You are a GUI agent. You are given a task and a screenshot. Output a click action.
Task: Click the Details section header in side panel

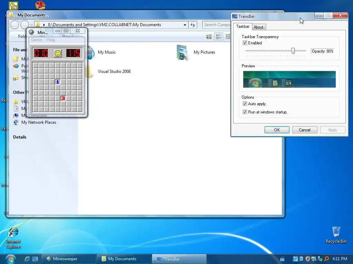pyautogui.click(x=20, y=137)
